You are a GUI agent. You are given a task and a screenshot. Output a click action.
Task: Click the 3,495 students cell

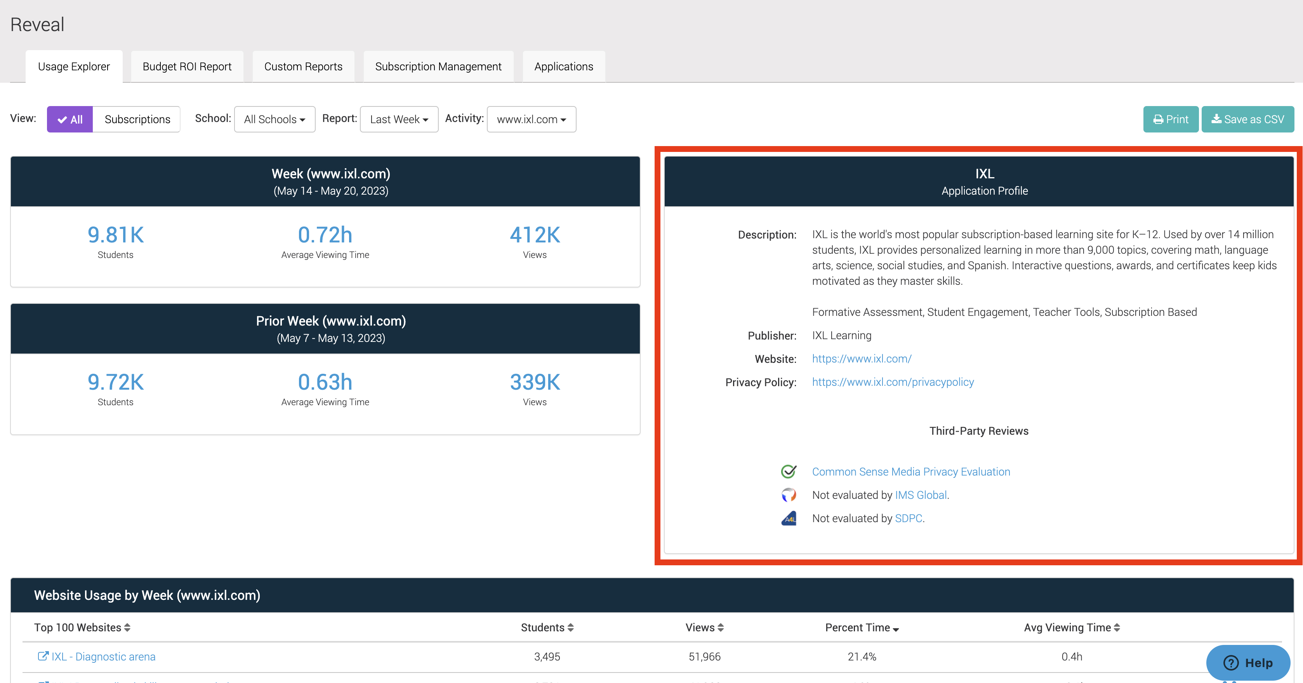pos(547,657)
